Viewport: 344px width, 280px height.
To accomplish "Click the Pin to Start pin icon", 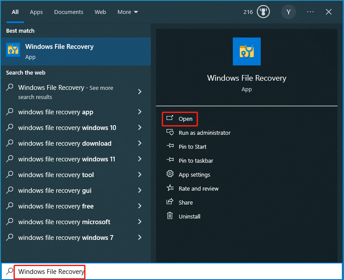I will tap(170, 146).
